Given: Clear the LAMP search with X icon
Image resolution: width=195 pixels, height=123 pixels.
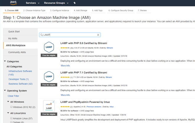Looking at the screenshot, I should point(98,35).
